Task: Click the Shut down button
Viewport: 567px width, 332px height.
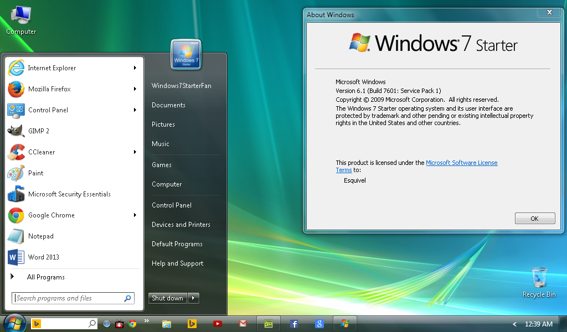Action: tap(167, 298)
